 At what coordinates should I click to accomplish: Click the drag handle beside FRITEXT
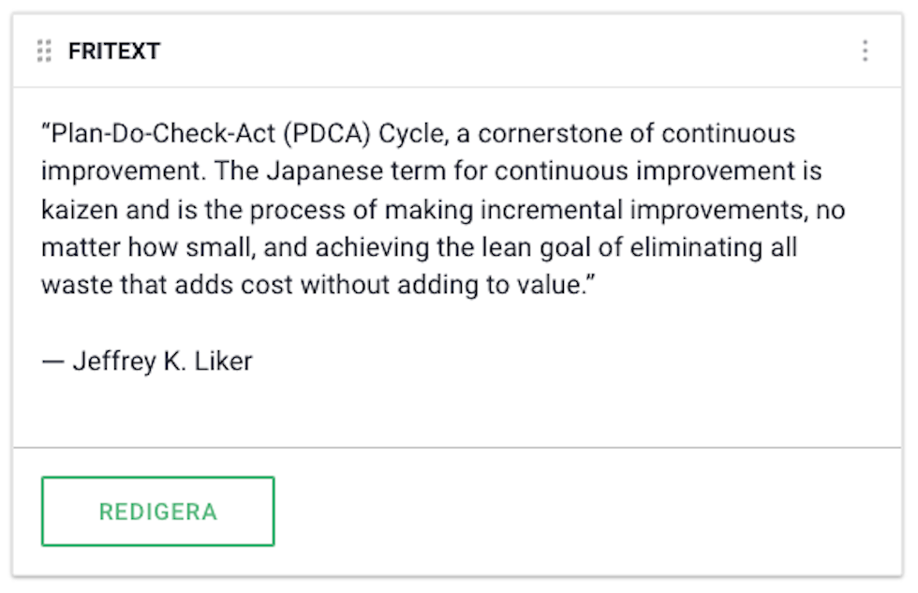coord(44,51)
